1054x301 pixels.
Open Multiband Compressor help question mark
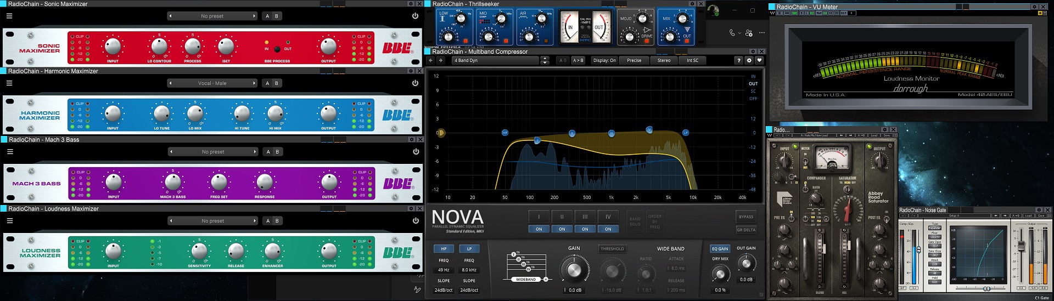click(739, 60)
